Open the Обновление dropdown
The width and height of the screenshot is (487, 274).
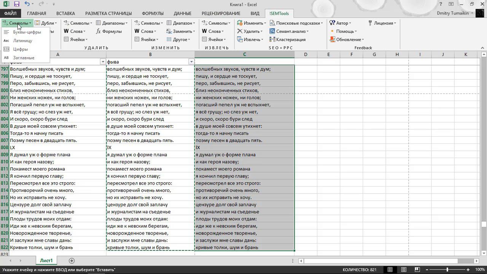[347, 40]
